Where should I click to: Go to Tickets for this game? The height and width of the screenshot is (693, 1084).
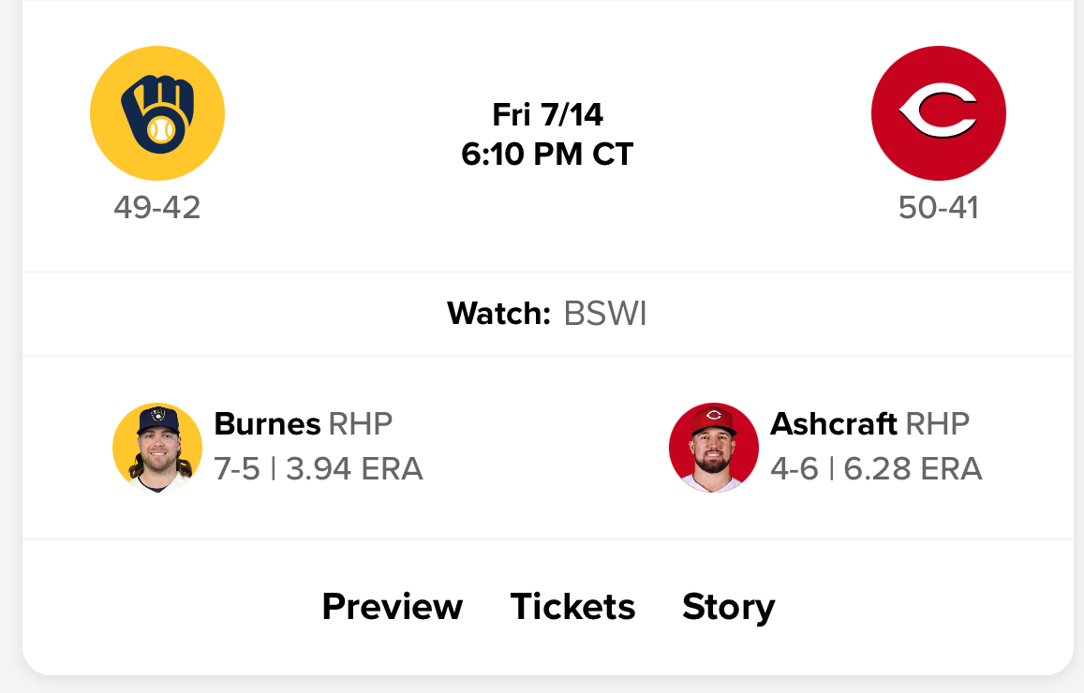572,607
